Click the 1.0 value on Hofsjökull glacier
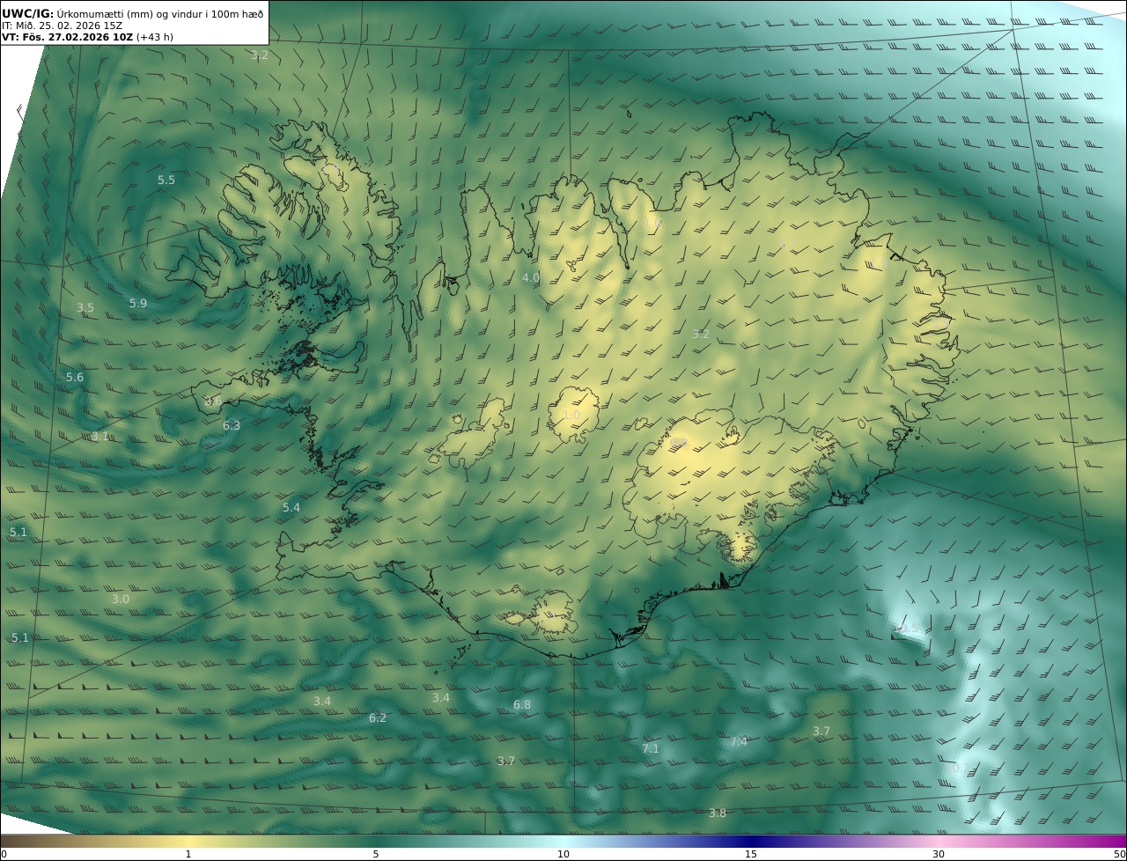 click(x=571, y=416)
